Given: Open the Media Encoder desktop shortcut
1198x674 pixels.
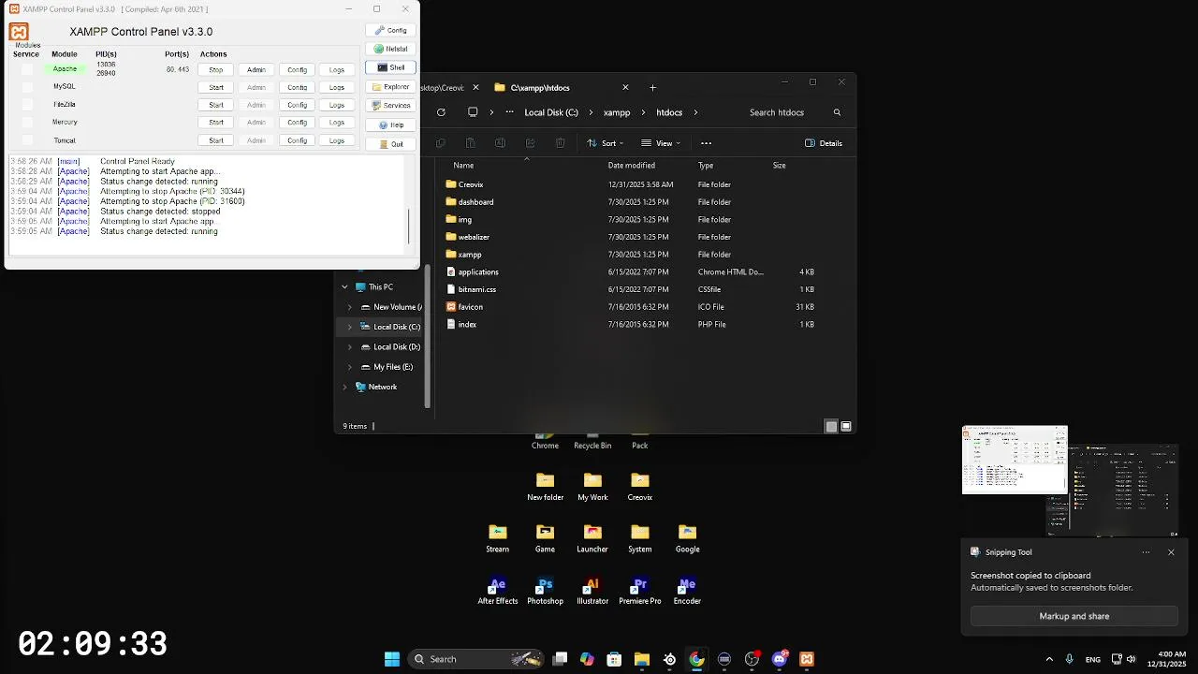Looking at the screenshot, I should point(687,591).
